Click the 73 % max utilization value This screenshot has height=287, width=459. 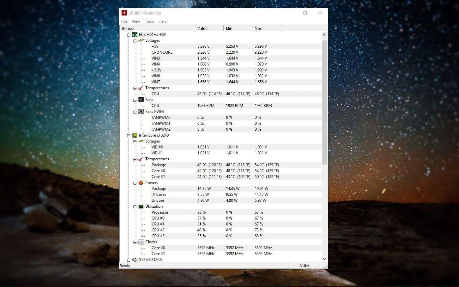tap(259, 230)
